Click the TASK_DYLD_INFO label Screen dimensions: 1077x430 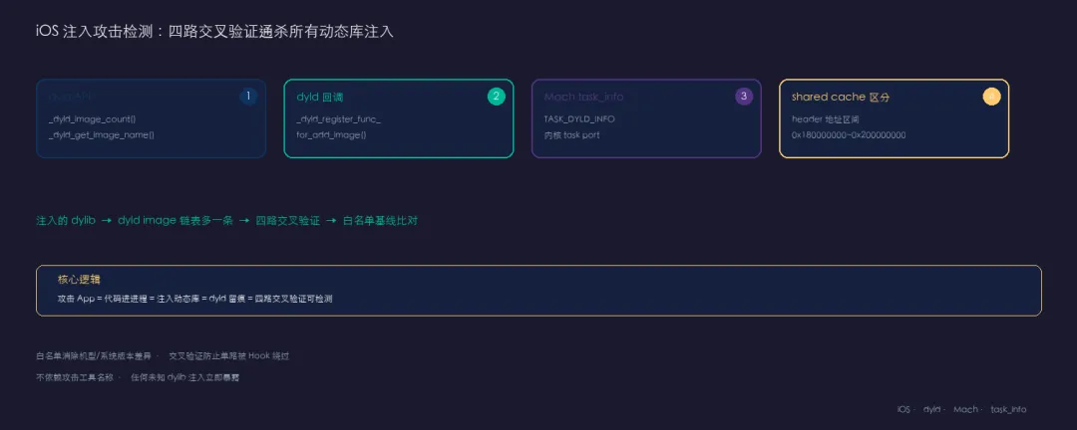579,119
